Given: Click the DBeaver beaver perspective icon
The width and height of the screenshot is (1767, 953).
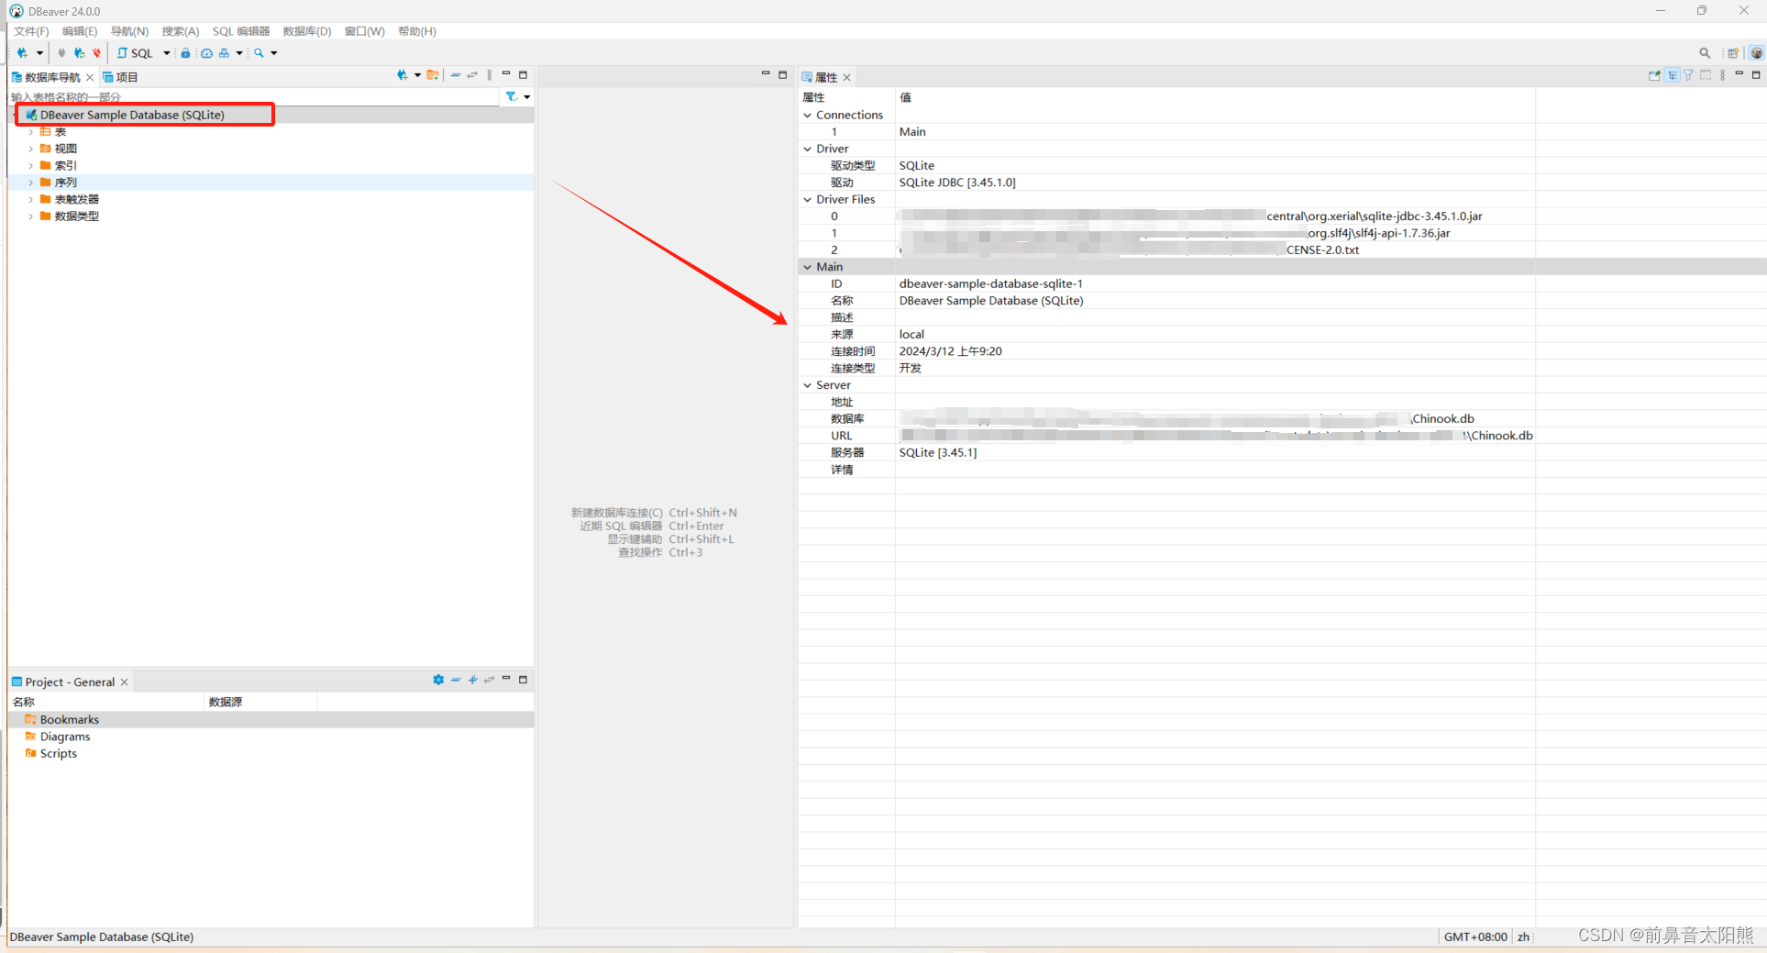Looking at the screenshot, I should pos(1756,53).
